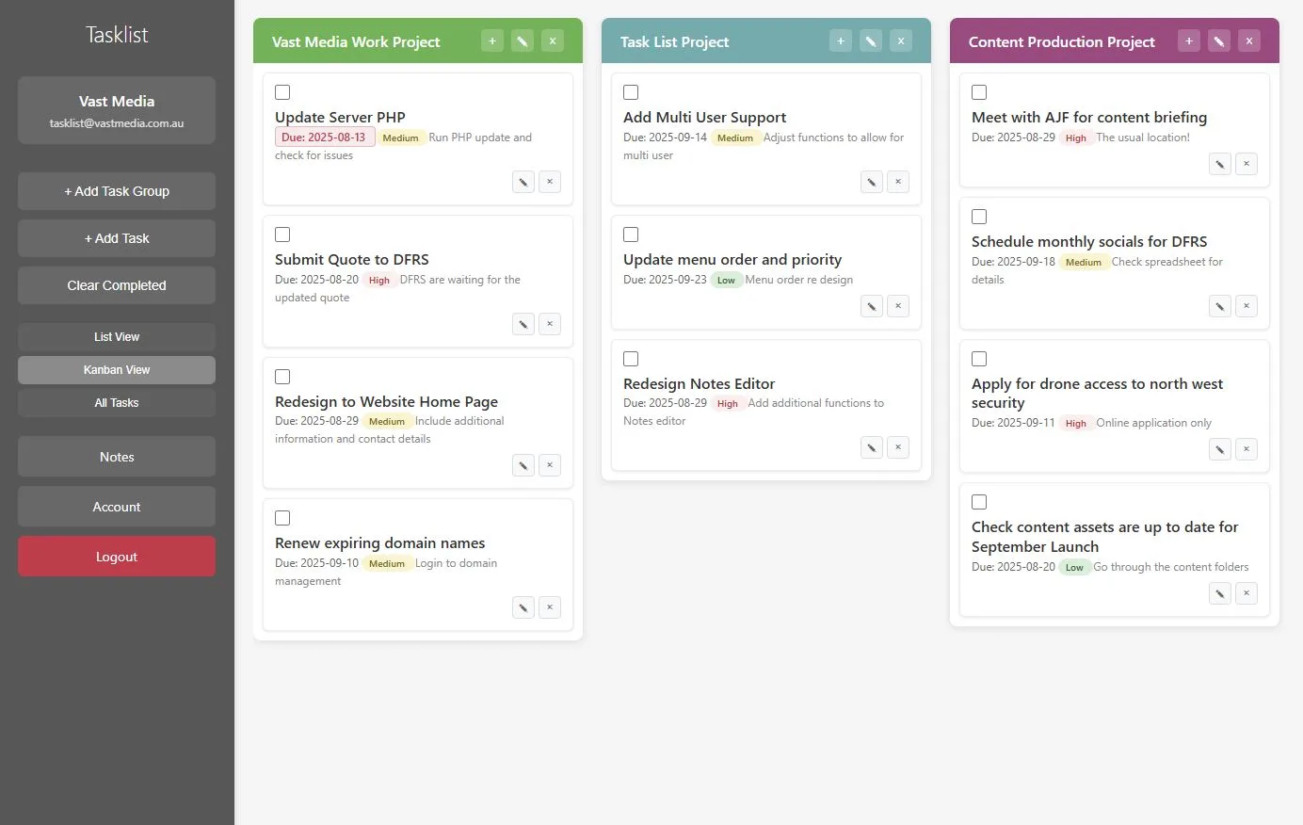Delete Schedule monthly socials for DFRS task
Viewport: 1303px width, 825px height.
click(1247, 306)
